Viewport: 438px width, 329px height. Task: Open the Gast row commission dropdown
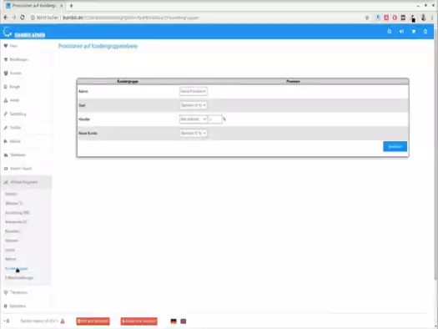(x=193, y=105)
